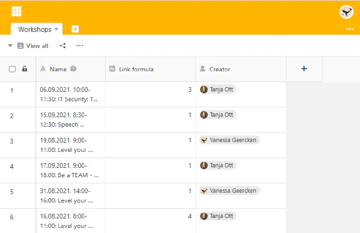Screen dimensions: 360x233
Task: Toggle the select all rows checkbox
Action: tap(12, 69)
